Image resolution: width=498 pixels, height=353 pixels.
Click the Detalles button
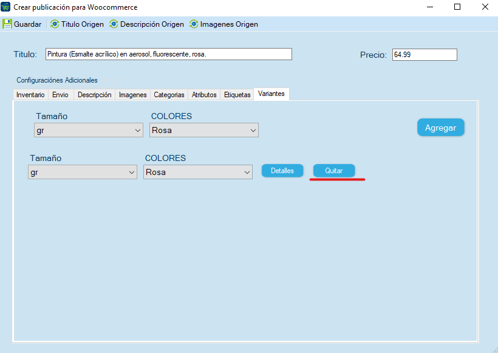point(282,171)
